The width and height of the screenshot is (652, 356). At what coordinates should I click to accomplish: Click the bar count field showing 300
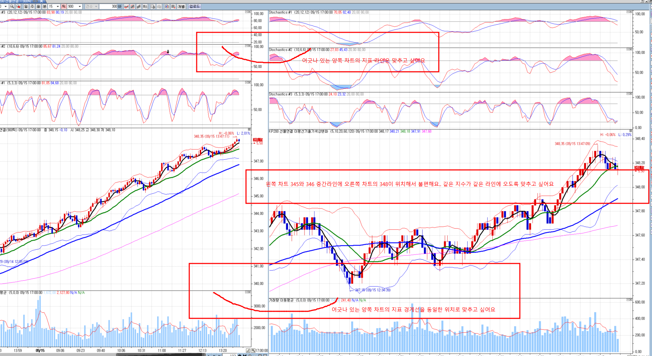click(x=109, y=6)
